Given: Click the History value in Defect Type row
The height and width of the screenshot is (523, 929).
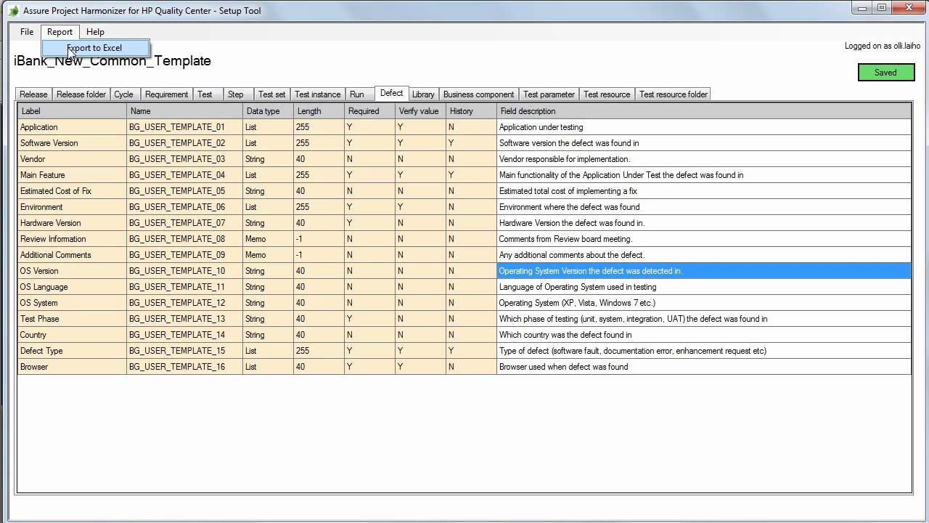Looking at the screenshot, I should click(x=471, y=351).
